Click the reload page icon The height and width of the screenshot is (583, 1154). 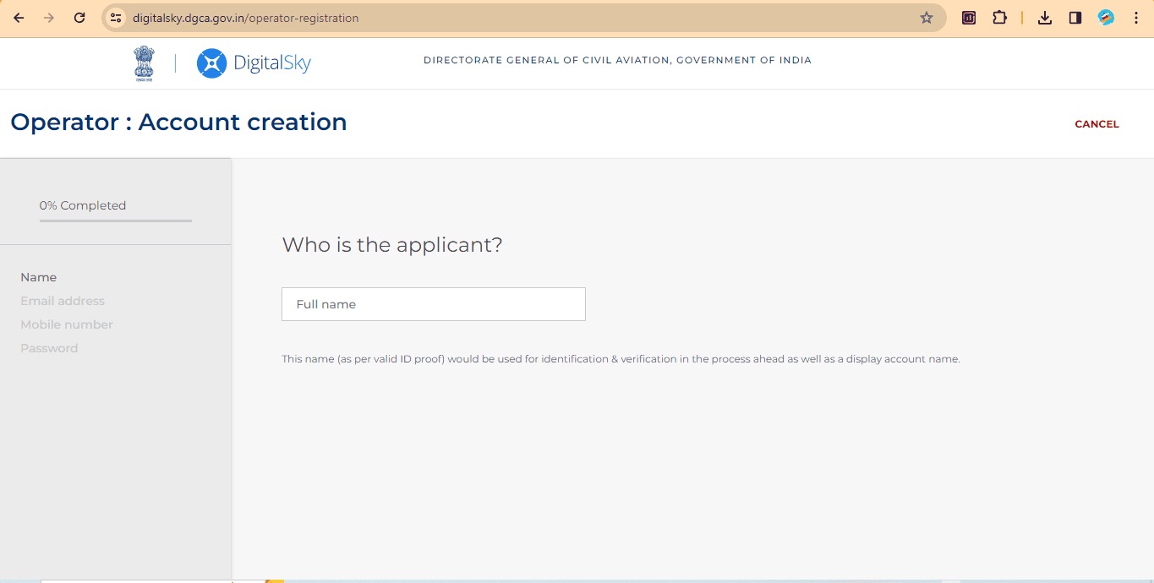[x=79, y=17]
